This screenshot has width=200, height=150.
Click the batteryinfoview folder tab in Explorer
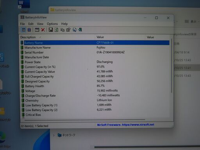[63, 10]
